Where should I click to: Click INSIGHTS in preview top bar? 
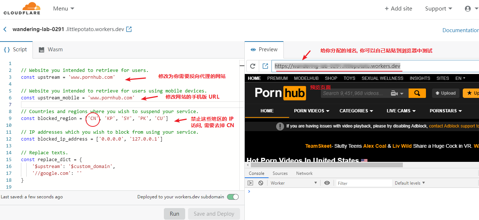point(420,78)
